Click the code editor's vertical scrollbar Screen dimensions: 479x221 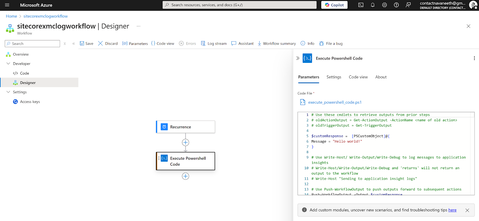[472, 153]
